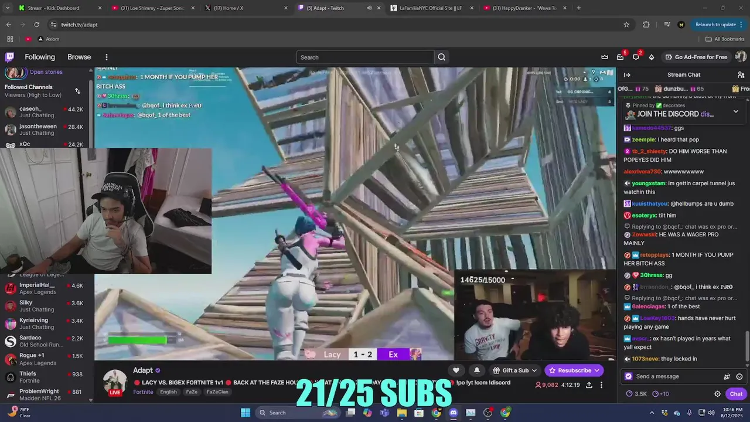Open Discord from the taskbar
Image resolution: width=750 pixels, height=422 pixels.
[453, 413]
